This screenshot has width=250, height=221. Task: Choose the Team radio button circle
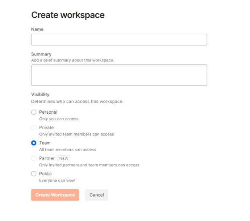pos(34,143)
